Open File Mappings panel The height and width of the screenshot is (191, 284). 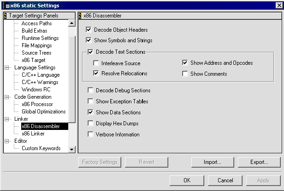pos(37,45)
